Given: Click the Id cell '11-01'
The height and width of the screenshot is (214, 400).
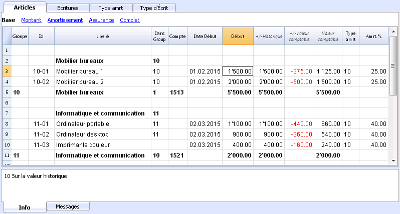Looking at the screenshot, I should tap(41, 123).
